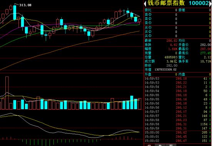The height and width of the screenshot is (146, 213).
Task: Open the third tab under the trade list
Action: tap(171, 145)
